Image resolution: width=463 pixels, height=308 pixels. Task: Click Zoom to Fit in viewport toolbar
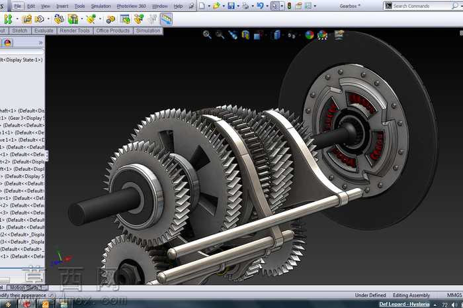coord(207,35)
